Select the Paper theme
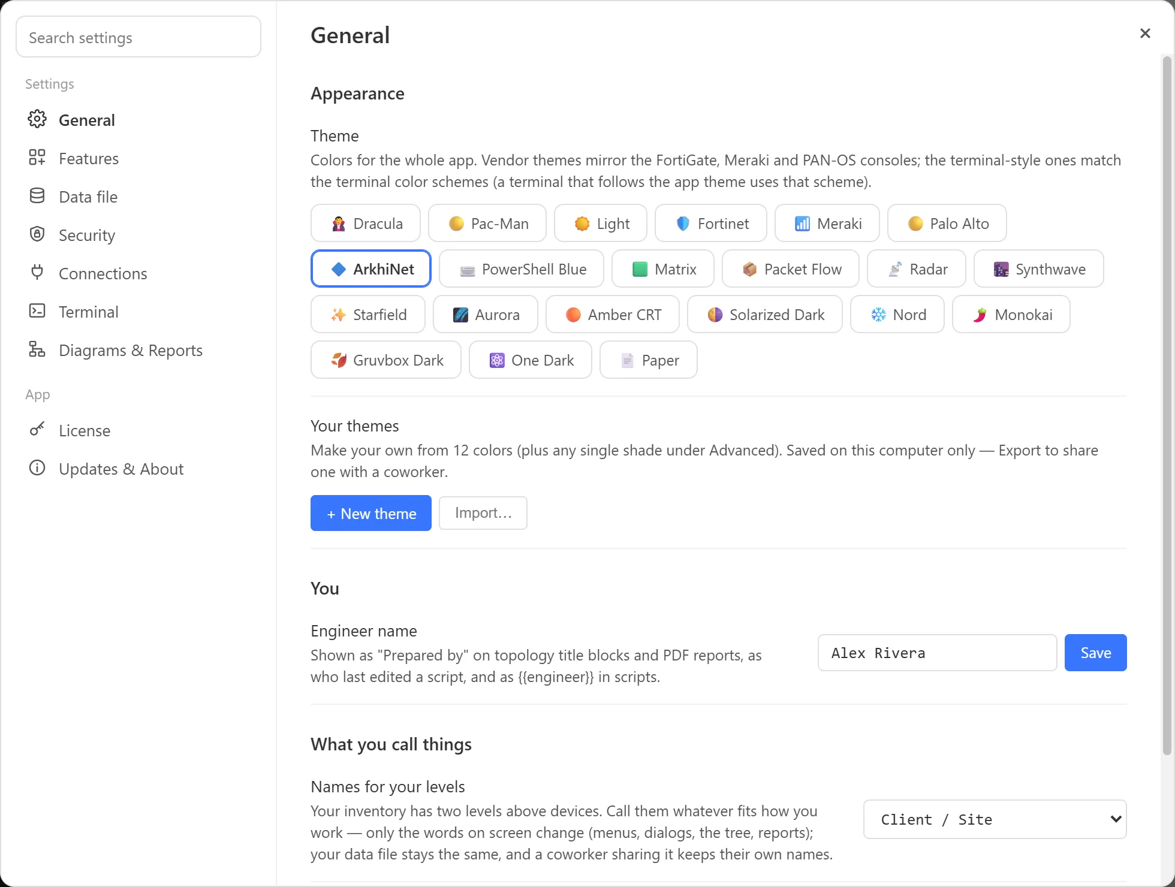 pos(649,360)
